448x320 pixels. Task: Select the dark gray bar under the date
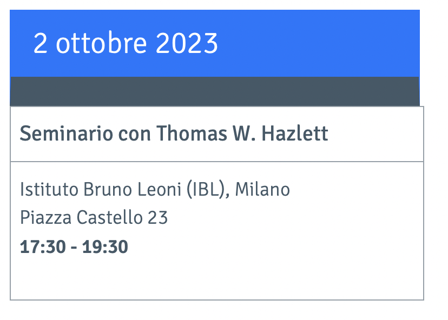tap(215, 91)
